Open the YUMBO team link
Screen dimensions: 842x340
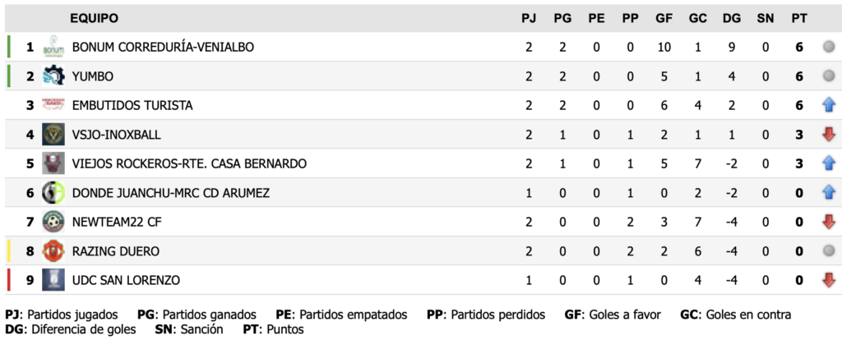click(93, 76)
